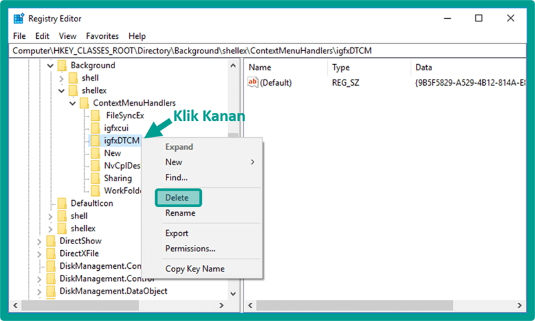This screenshot has height=321, width=535.
Task: Select the Background folder icon
Action: click(x=62, y=65)
